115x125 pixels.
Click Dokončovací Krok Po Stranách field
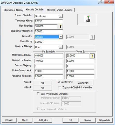49,71
